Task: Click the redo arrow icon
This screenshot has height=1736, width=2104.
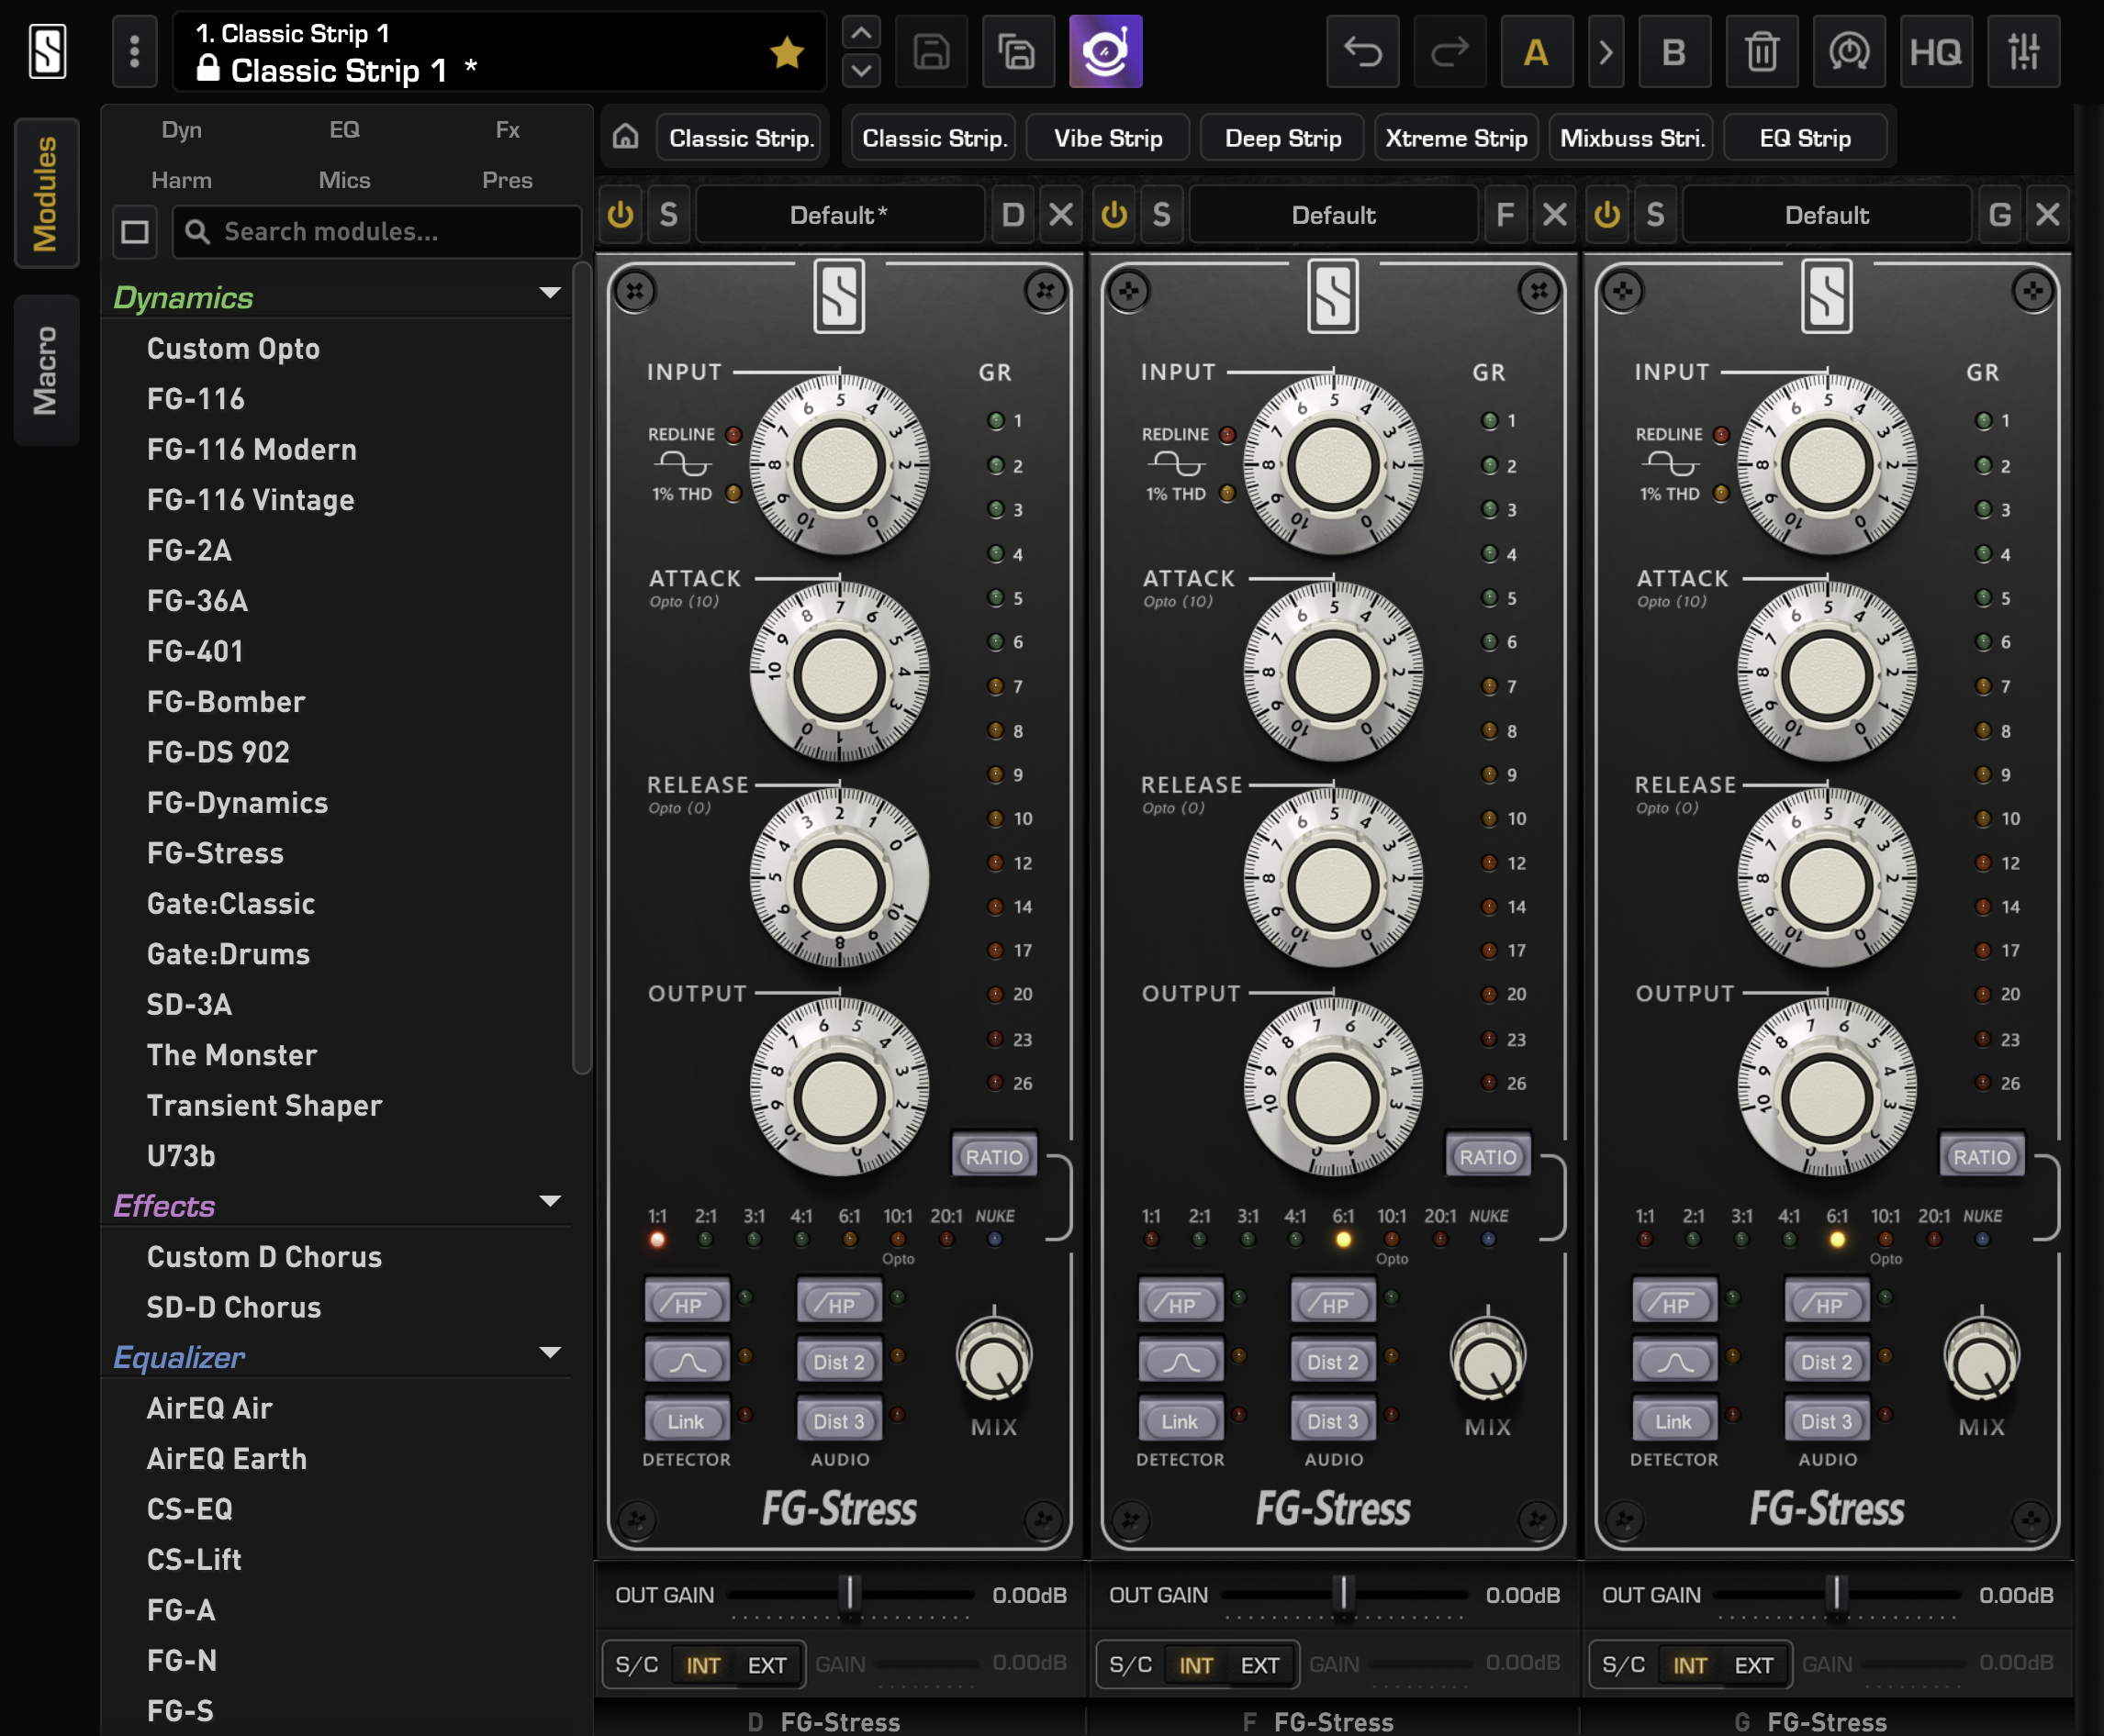Action: click(1449, 52)
